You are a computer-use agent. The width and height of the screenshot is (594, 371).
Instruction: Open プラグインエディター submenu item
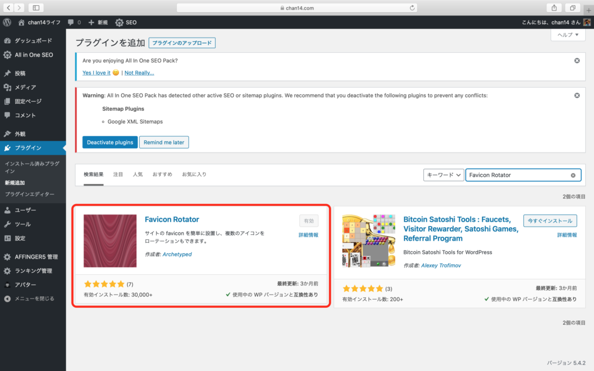coord(30,194)
